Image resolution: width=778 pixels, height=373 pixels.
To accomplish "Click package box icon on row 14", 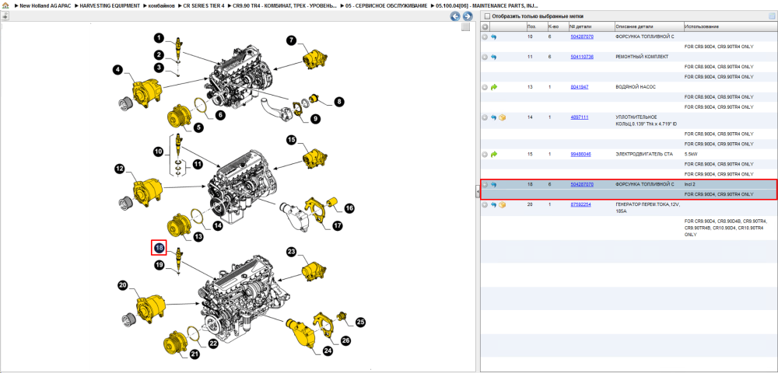I will tap(502, 117).
